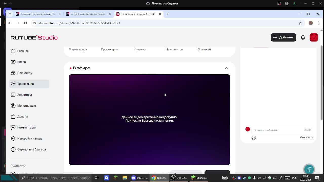Open the emoji picker in chat
Screen dimensions: 324x182
(x=254, y=138)
